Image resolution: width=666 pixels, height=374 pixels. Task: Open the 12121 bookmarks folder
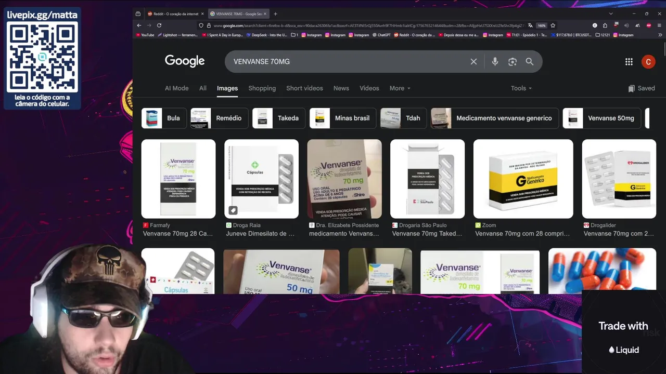(603, 35)
